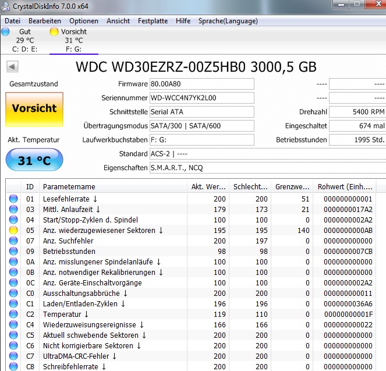The width and height of the screenshot is (386, 371).
Task: Click the Grenzwe... column header
Action: point(292,186)
